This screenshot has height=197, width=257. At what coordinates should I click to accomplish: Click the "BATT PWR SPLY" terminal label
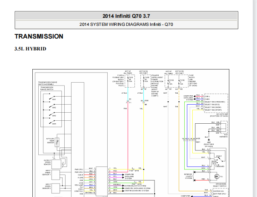pos(220,194)
